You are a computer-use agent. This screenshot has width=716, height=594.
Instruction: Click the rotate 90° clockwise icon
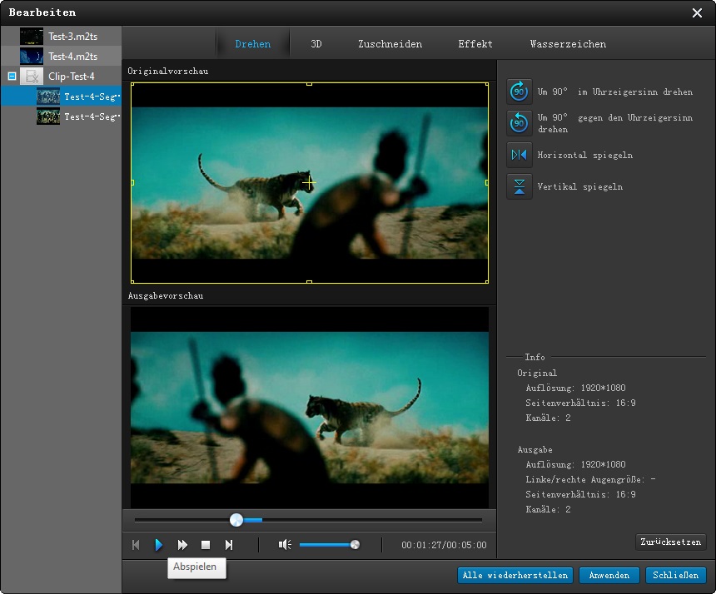point(520,92)
